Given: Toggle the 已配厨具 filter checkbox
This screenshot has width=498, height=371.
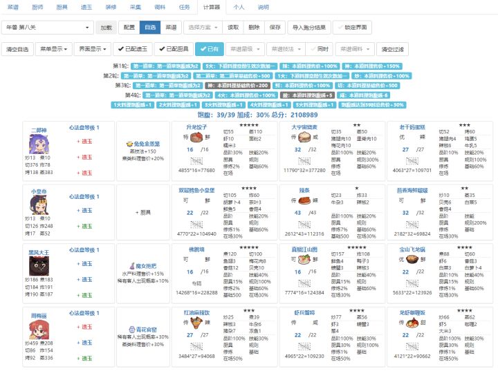Looking at the screenshot, I should point(174,49).
